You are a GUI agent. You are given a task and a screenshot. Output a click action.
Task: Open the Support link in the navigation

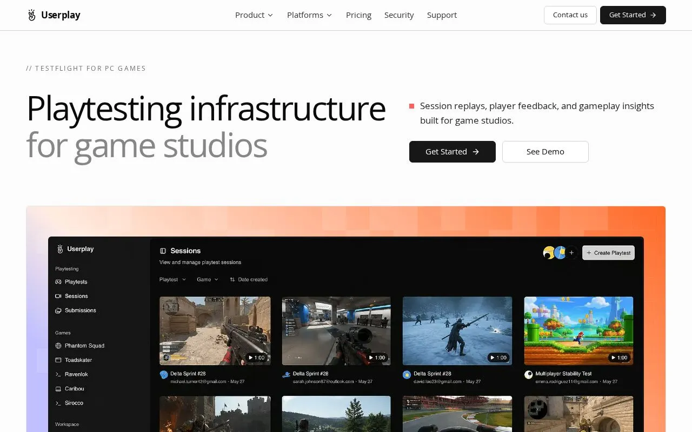pos(442,15)
